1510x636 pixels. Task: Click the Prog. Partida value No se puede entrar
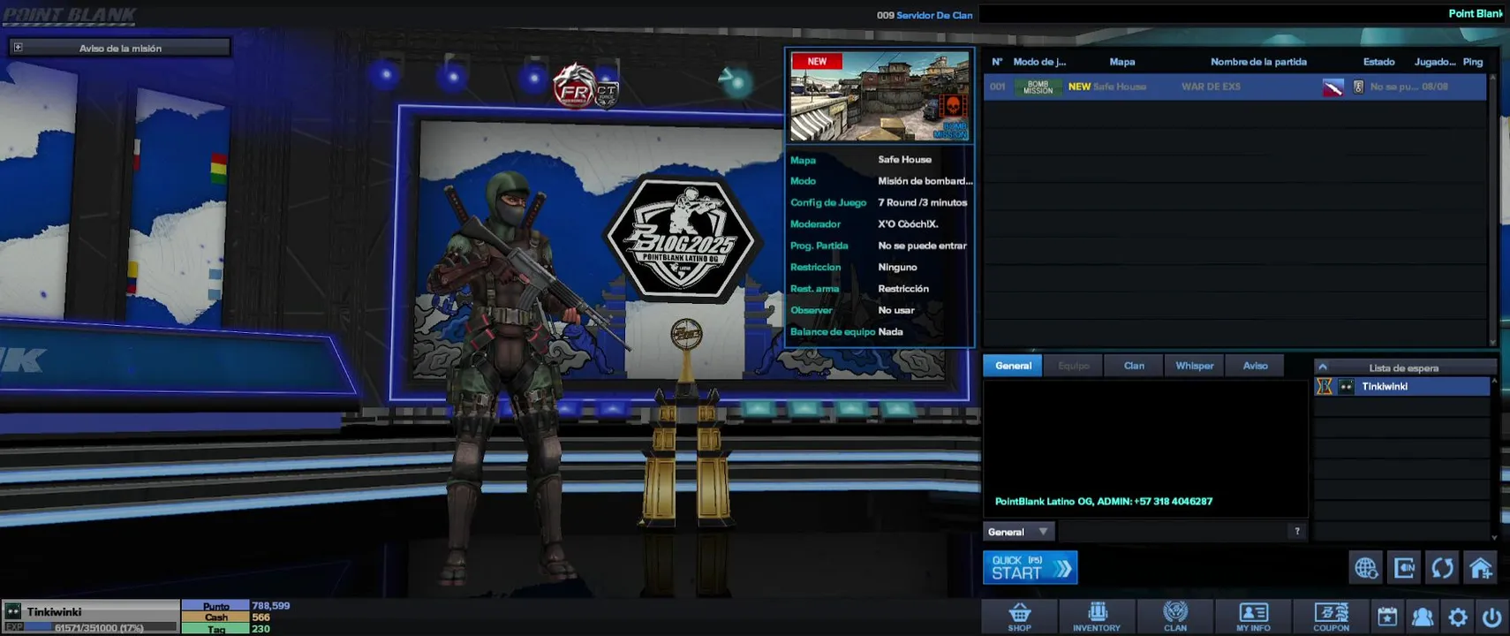point(922,246)
